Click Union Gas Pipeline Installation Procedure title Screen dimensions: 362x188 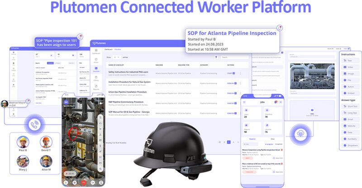128,92
